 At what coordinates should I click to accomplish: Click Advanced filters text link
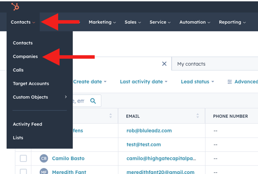(246, 82)
